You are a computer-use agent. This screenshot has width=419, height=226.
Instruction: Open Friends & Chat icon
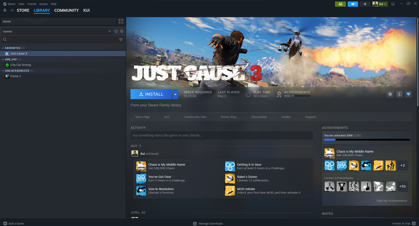414,223
